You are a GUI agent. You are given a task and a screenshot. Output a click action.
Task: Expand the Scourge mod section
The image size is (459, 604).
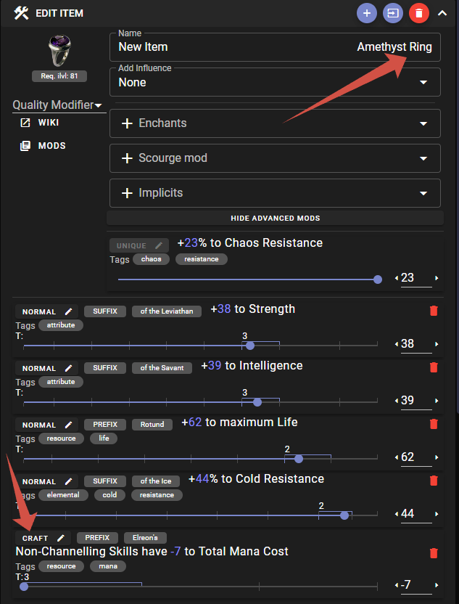(x=275, y=158)
